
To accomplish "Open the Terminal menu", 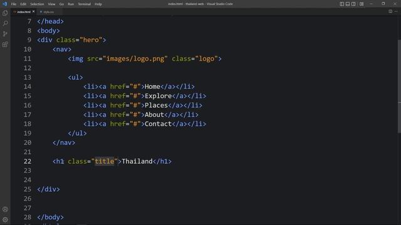I will 85,4.
